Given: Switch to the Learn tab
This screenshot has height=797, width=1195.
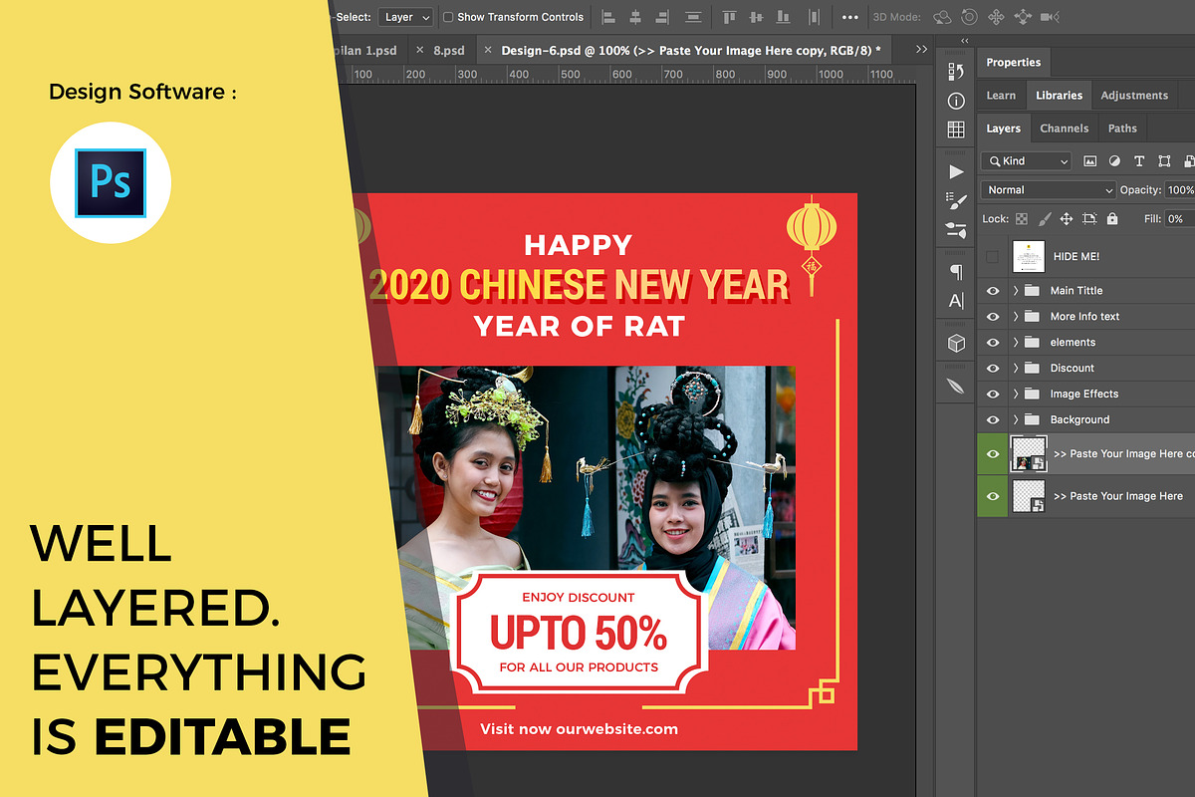Looking at the screenshot, I should pyautogui.click(x=1001, y=96).
